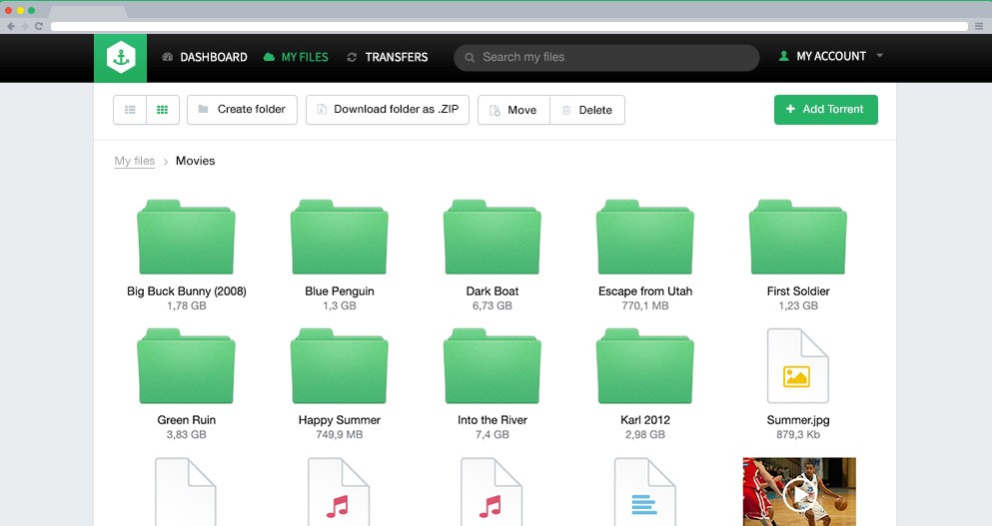Focus the Search my files field
The height and width of the screenshot is (526, 992).
coord(606,58)
